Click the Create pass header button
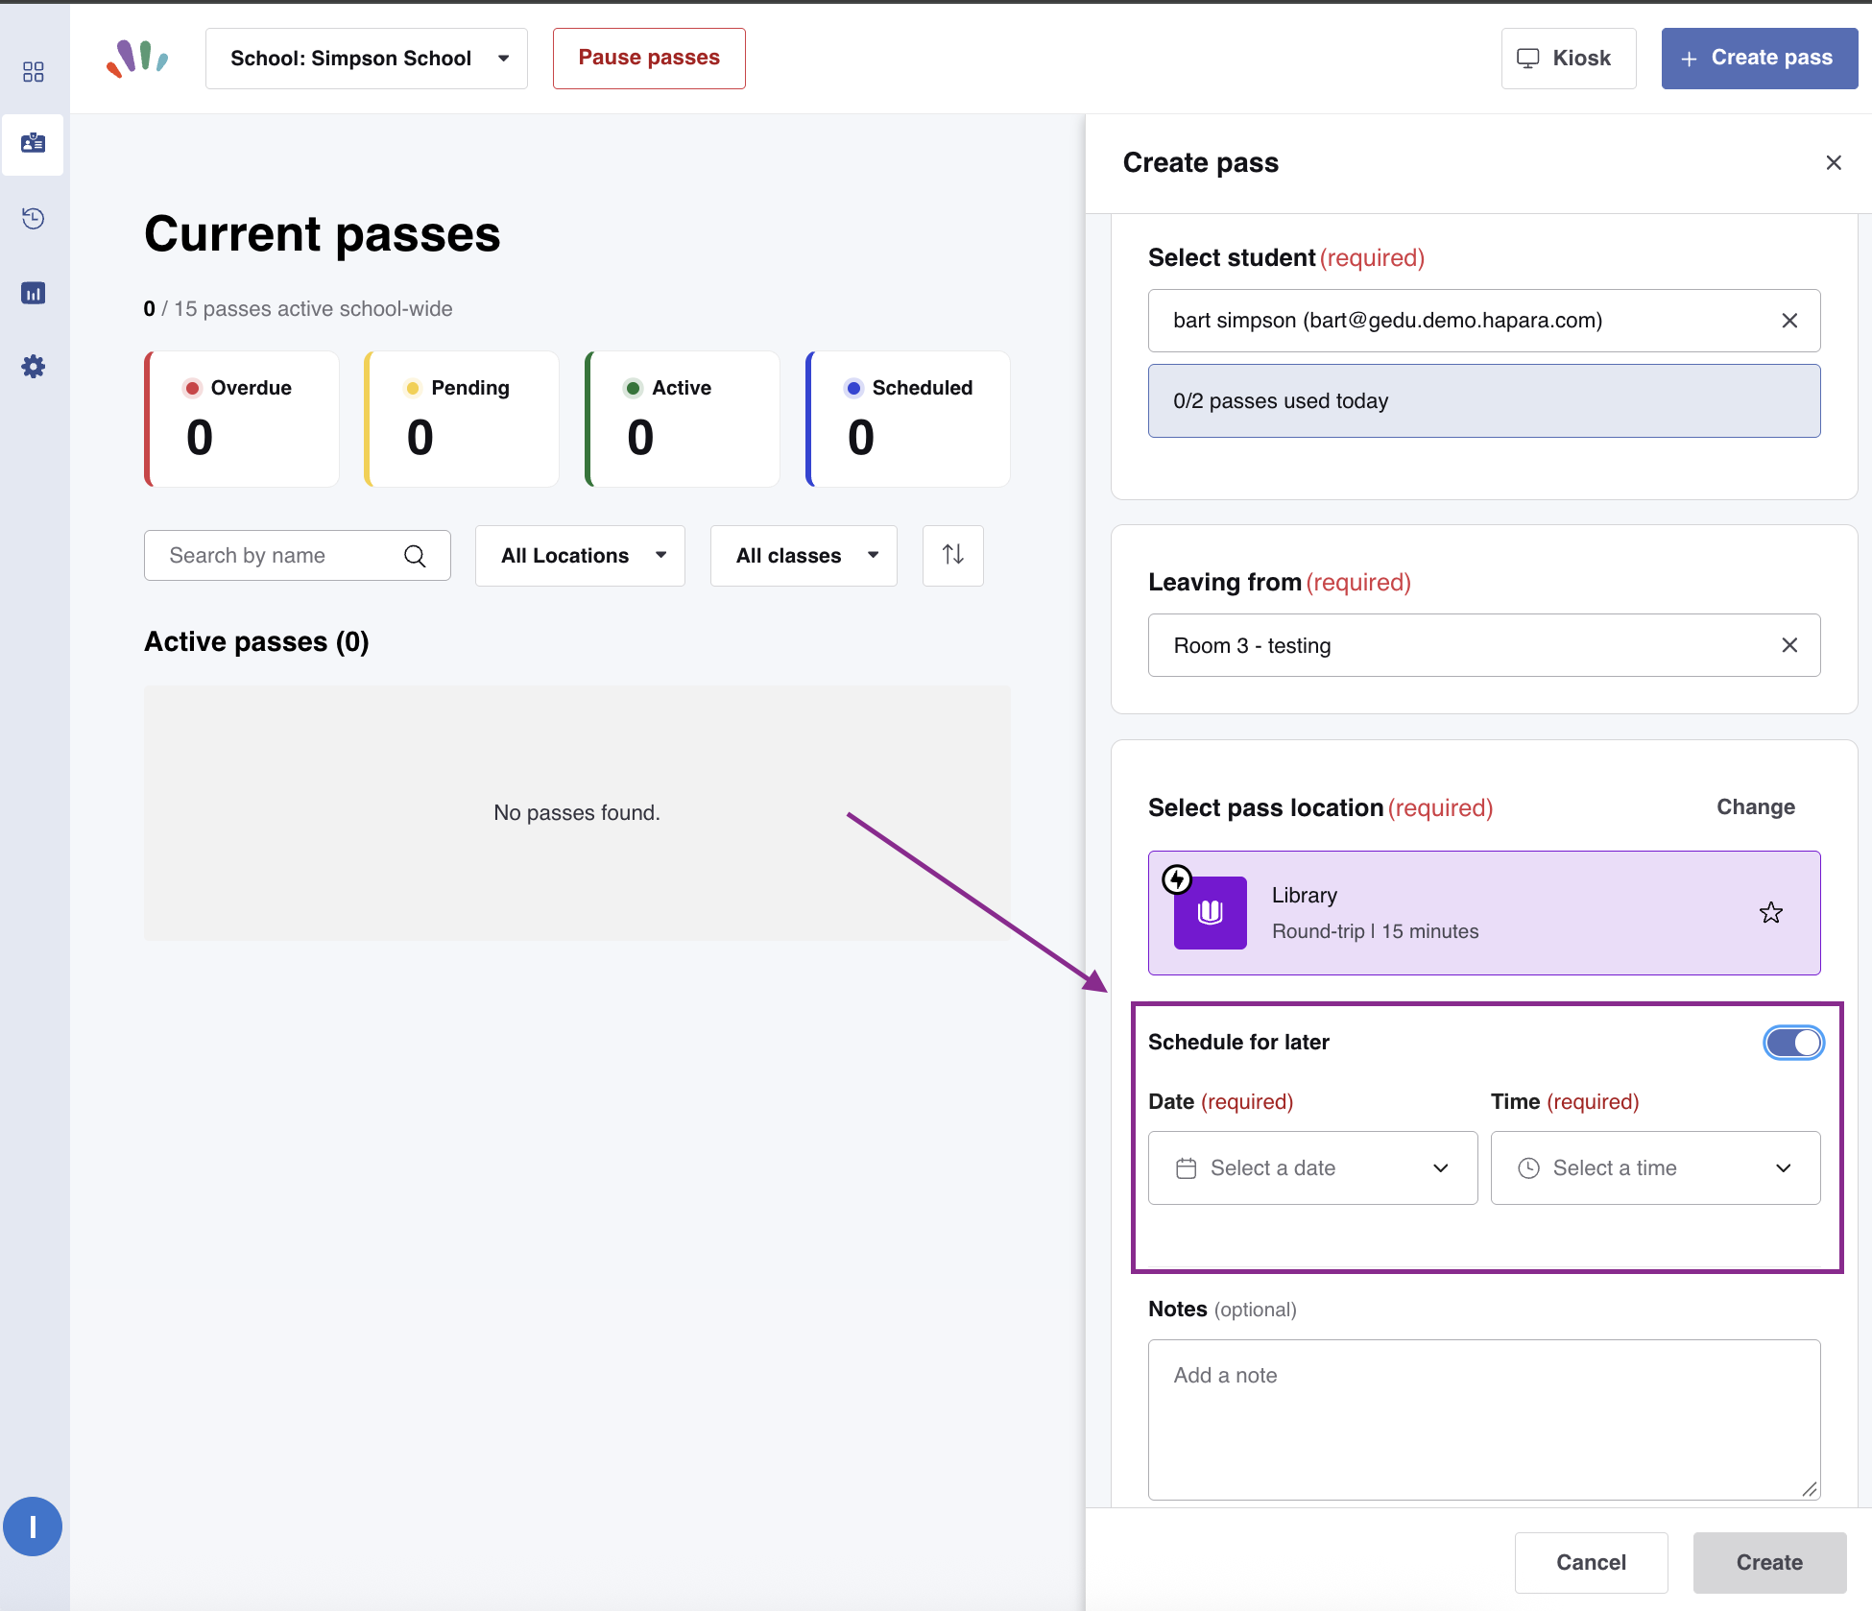The width and height of the screenshot is (1872, 1611). pos(1760,59)
